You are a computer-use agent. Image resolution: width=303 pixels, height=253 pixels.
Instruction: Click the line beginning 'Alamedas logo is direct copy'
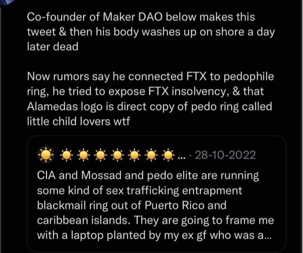pos(149,106)
